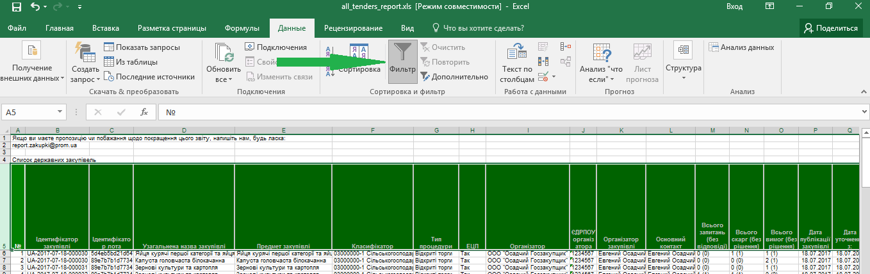Click the Текст по столбцам icon
The height and width of the screenshot is (274, 870).
(x=516, y=62)
